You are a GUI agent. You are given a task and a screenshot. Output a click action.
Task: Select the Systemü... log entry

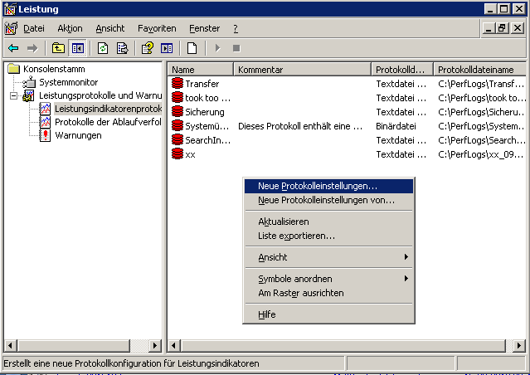click(x=207, y=126)
